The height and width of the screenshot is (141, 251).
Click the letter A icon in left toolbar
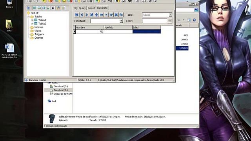tap(48, 8)
